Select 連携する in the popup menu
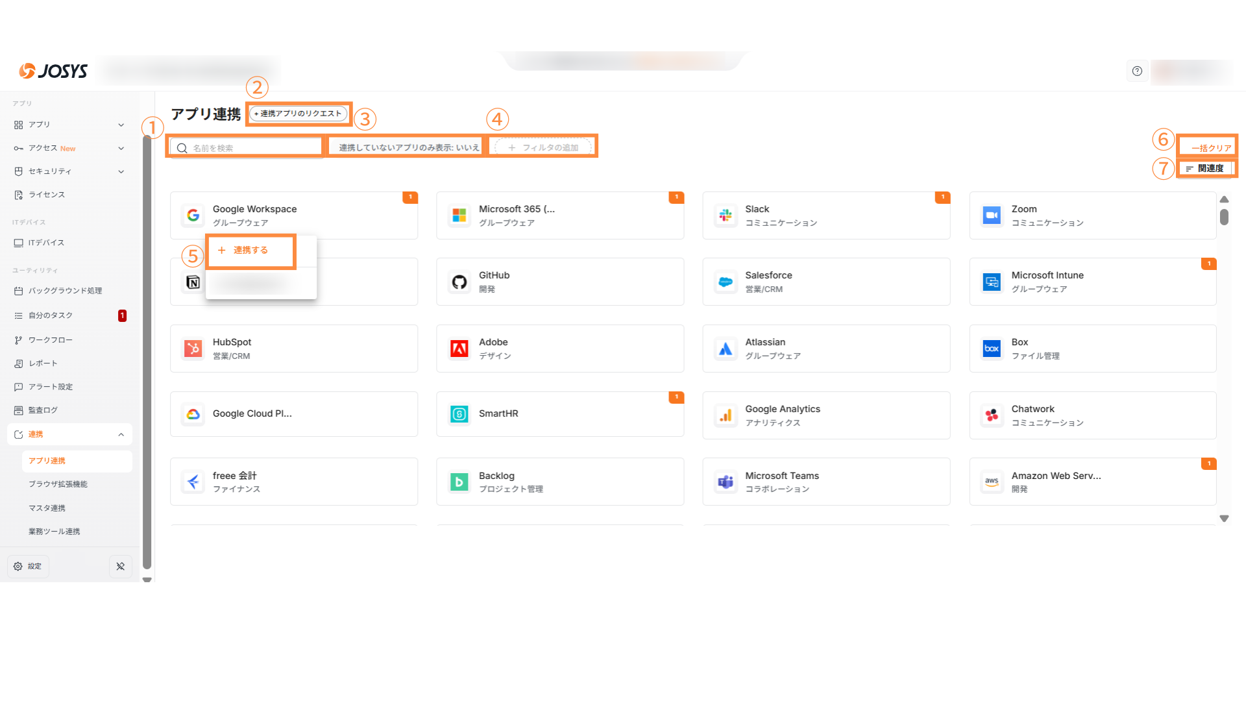Screen dimensions: 1246x701 click(x=250, y=250)
